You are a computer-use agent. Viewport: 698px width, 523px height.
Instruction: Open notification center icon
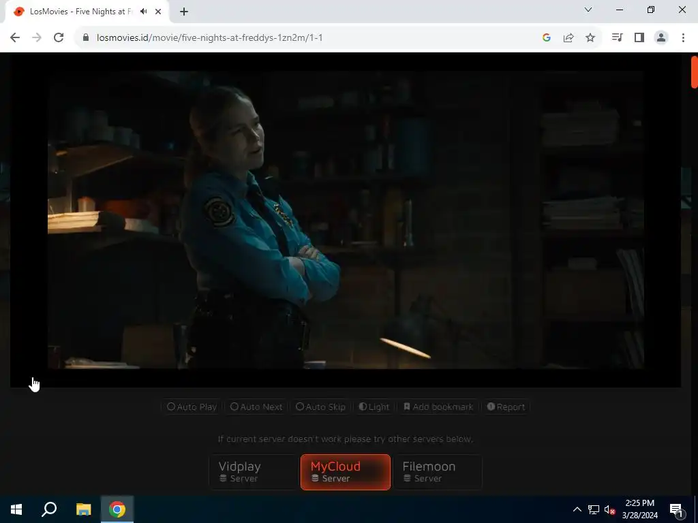(x=677, y=509)
